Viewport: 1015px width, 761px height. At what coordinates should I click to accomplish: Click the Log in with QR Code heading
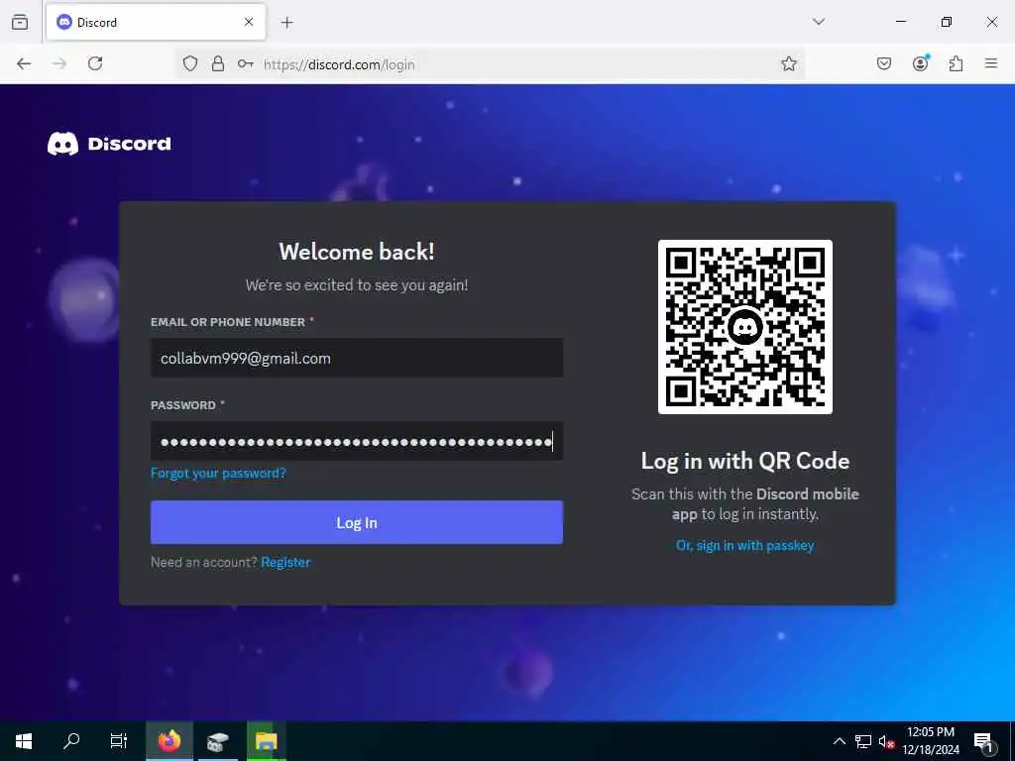click(745, 461)
